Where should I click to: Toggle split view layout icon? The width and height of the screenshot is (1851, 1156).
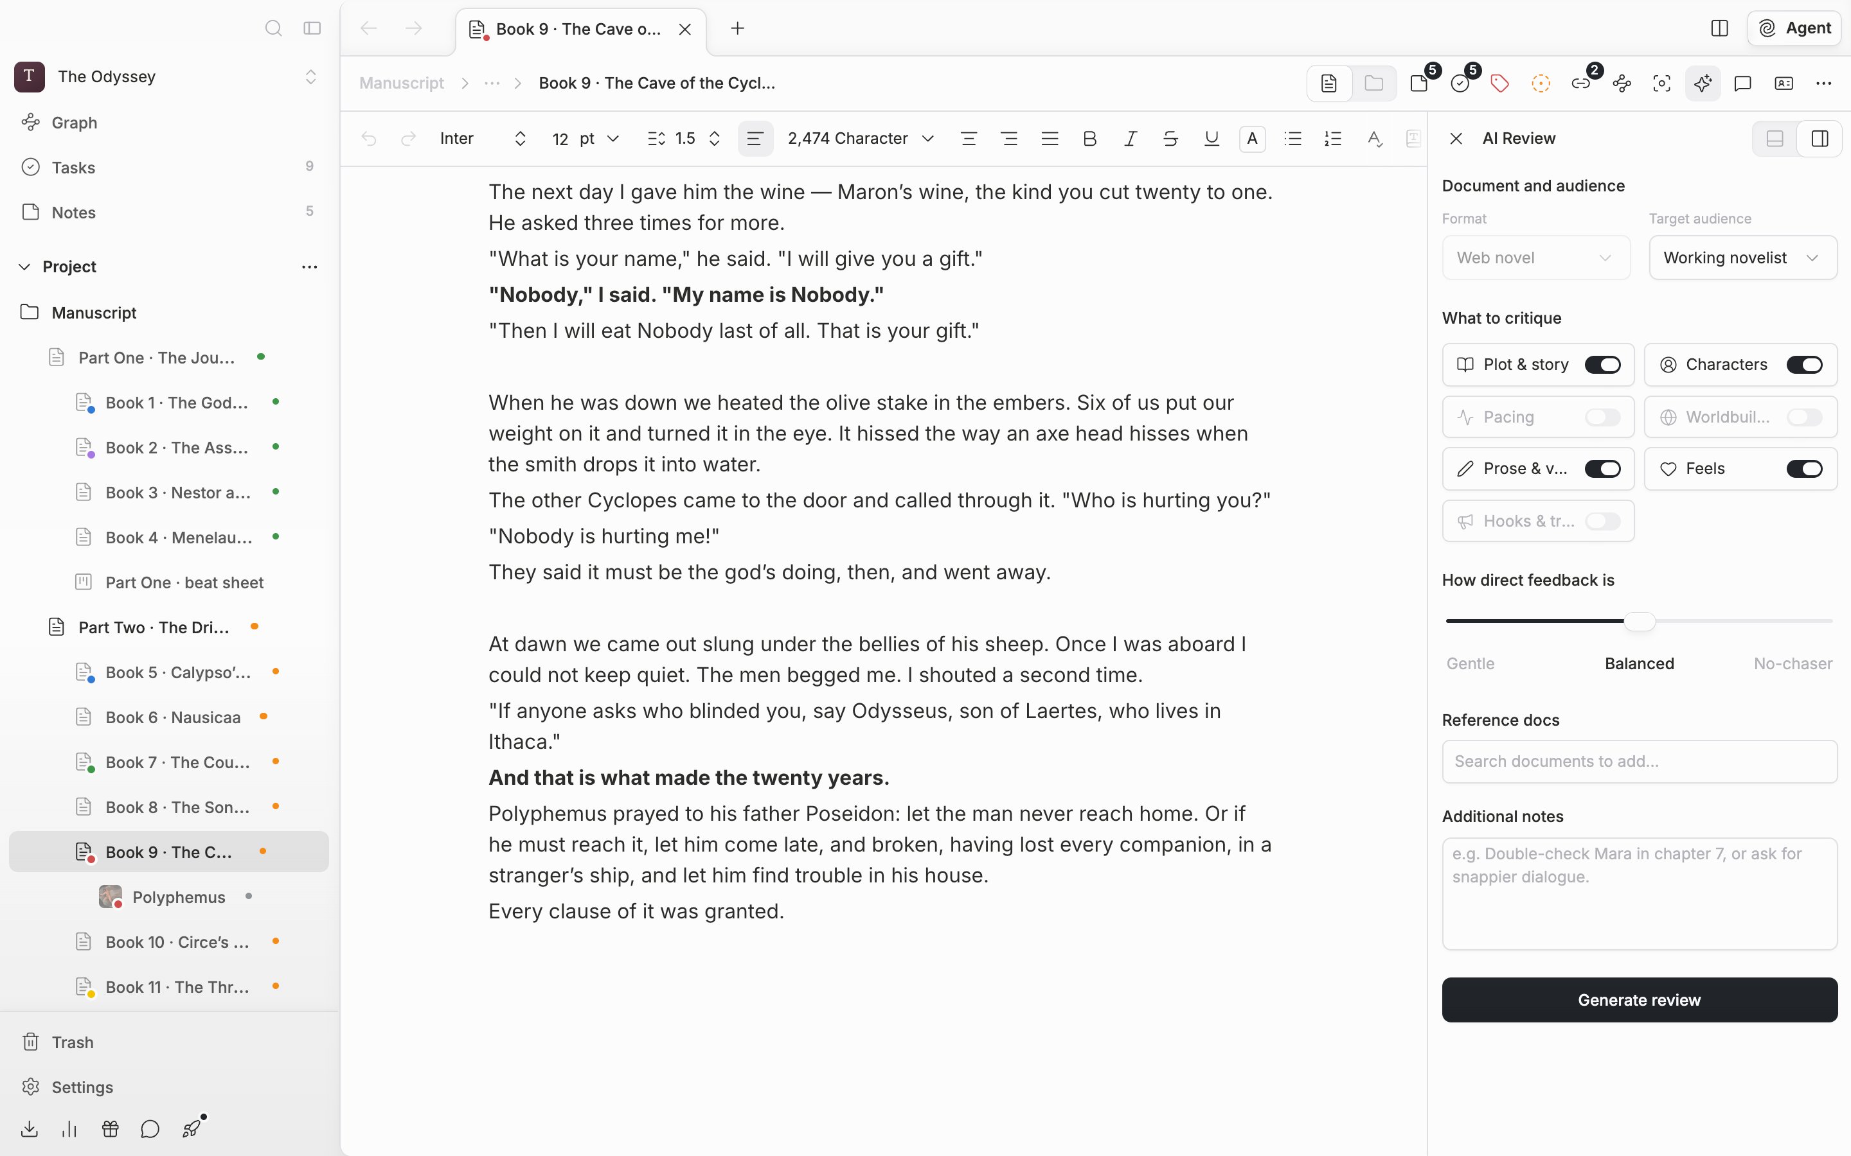1719,28
